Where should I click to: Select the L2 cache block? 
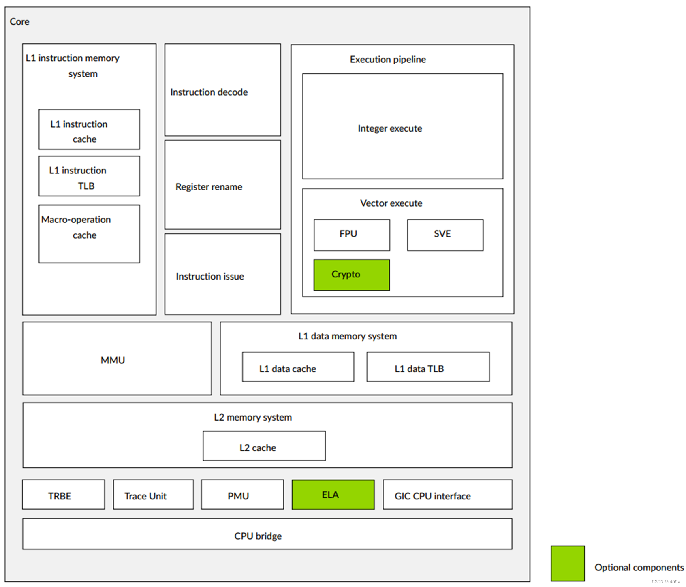(x=264, y=447)
